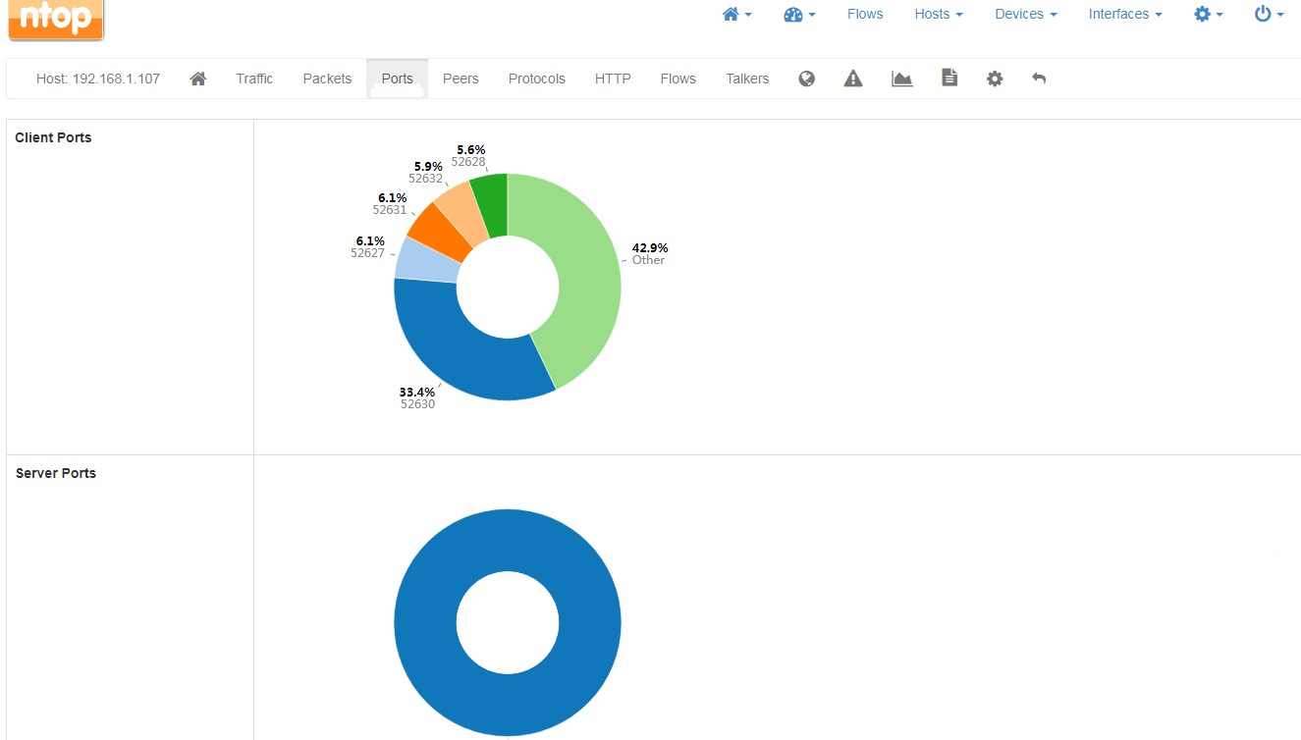Click the '52630' port label
This screenshot has height=740, width=1301.
coord(417,404)
